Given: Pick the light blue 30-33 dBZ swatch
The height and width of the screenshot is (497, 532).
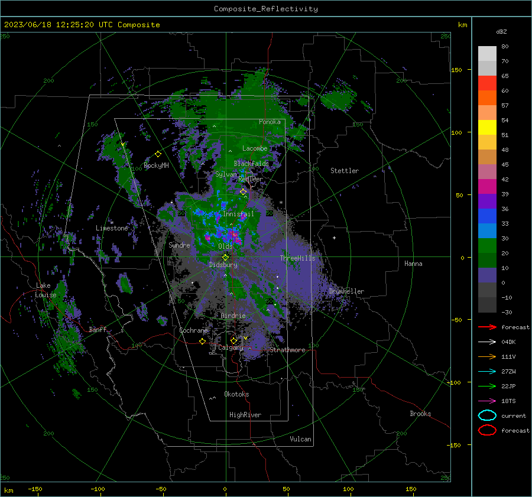Looking at the screenshot, I should [487, 230].
